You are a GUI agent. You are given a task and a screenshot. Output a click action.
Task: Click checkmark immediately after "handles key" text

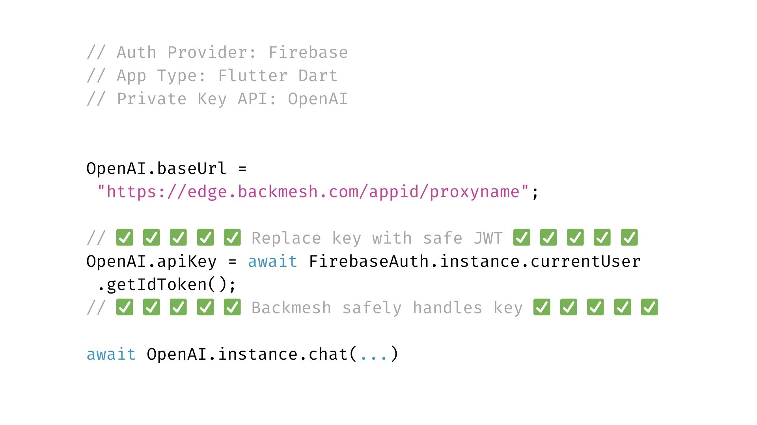(542, 307)
